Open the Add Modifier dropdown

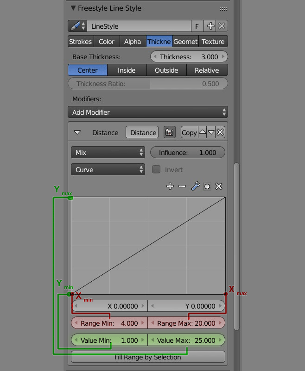148,112
